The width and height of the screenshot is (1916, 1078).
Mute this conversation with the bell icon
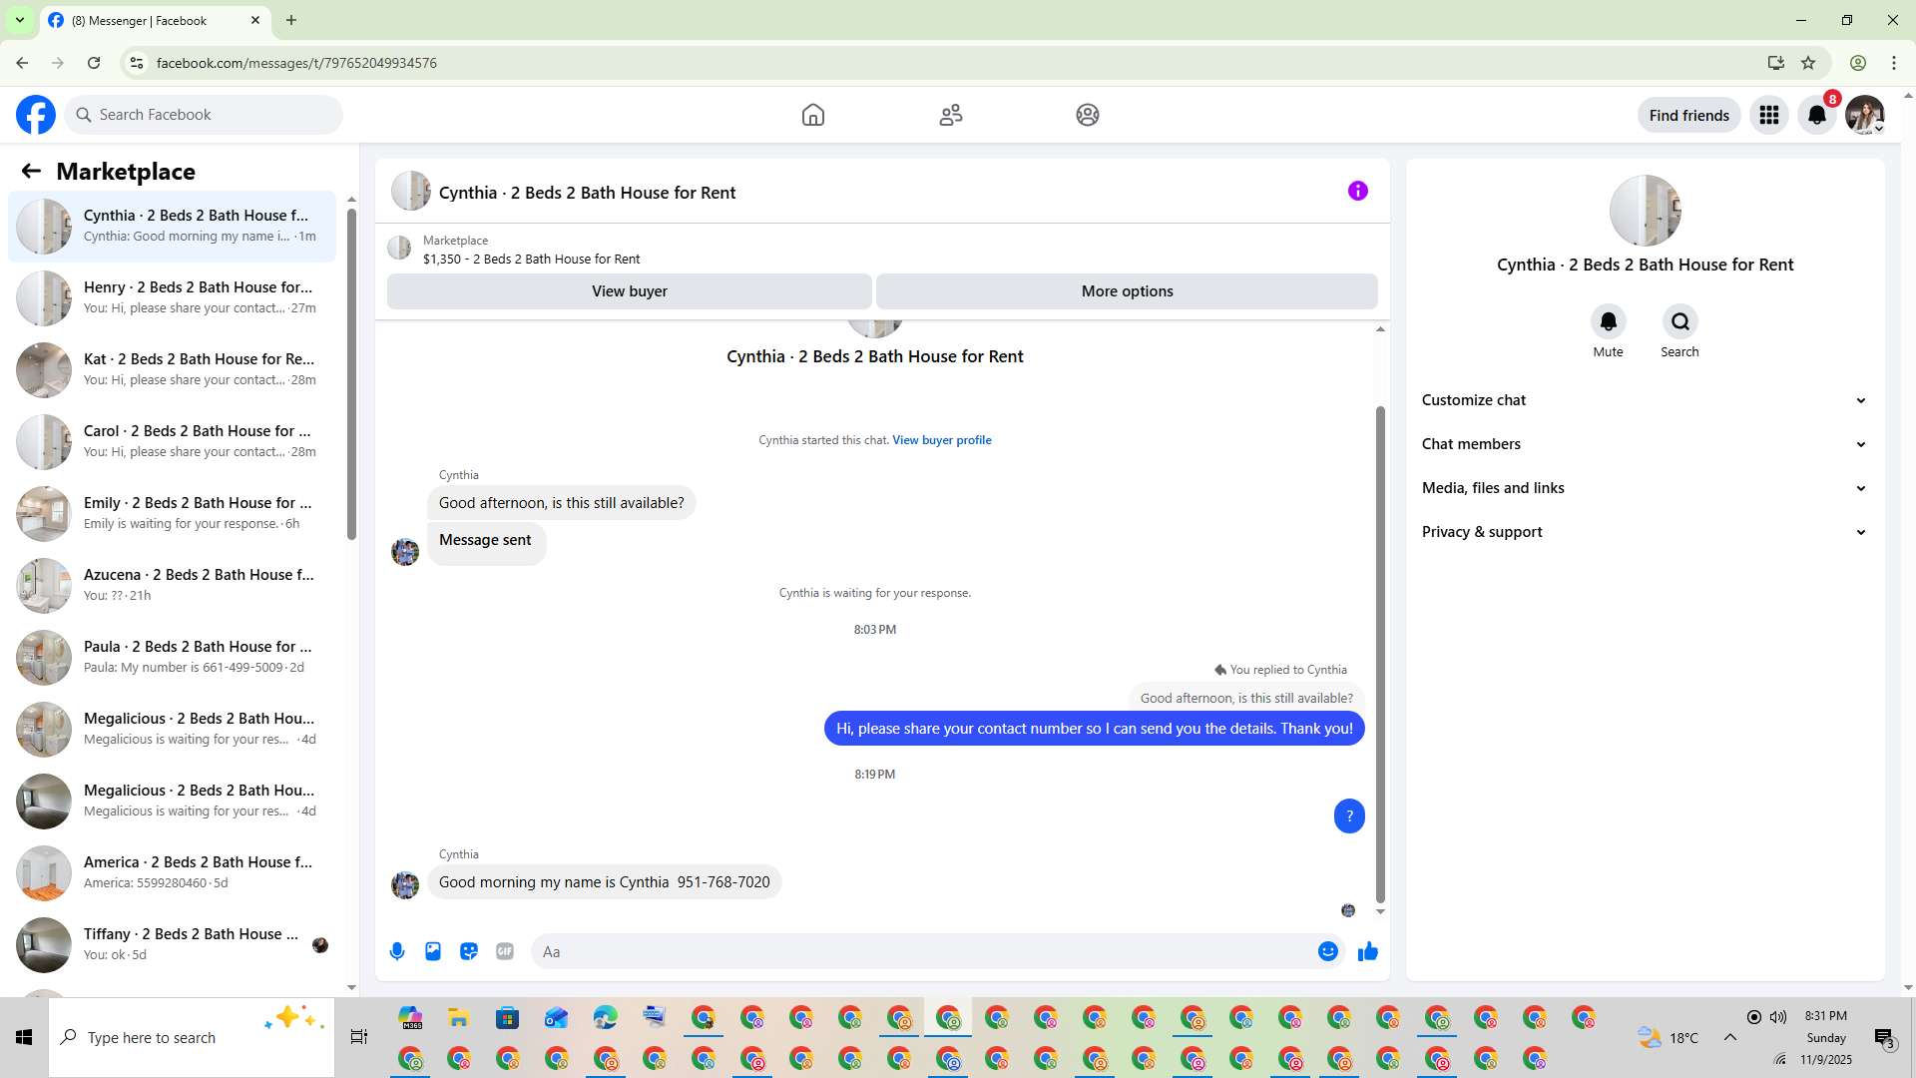(x=1608, y=321)
